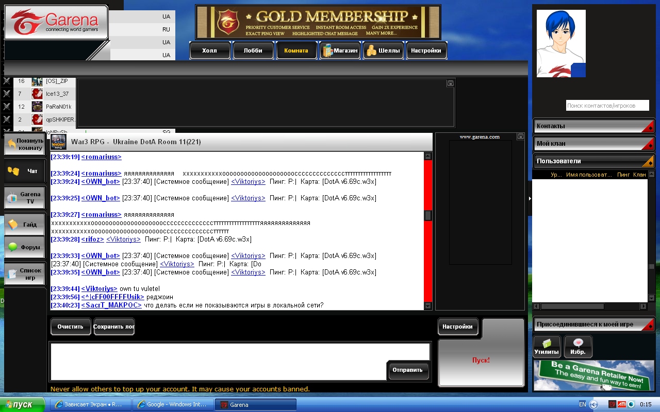Image resolution: width=660 pixels, height=412 pixels.
Task: Expand the Присоединившиеся к моей игре panel
Action: click(593, 324)
